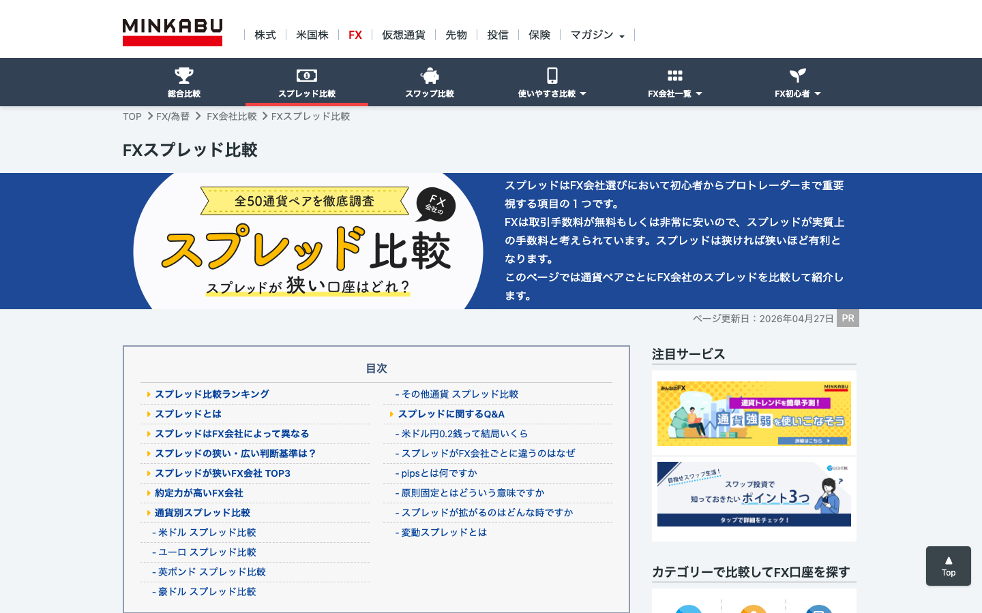Open the 米国株 menu item
The width and height of the screenshot is (982, 613).
(312, 35)
